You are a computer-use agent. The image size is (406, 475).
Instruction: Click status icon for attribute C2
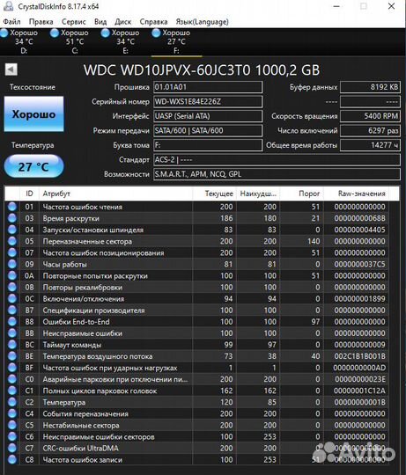(x=12, y=402)
